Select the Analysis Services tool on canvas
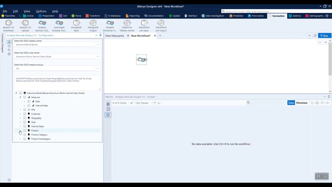332x187 pixels. pyautogui.click(x=142, y=60)
